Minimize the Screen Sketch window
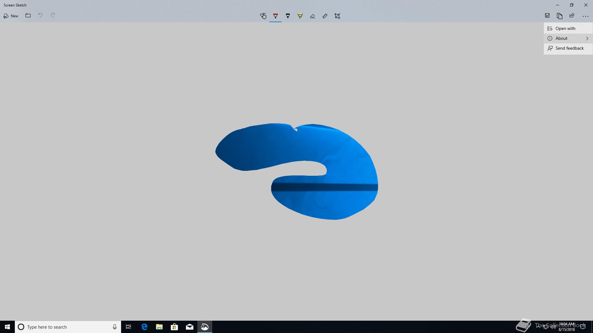 (557, 5)
